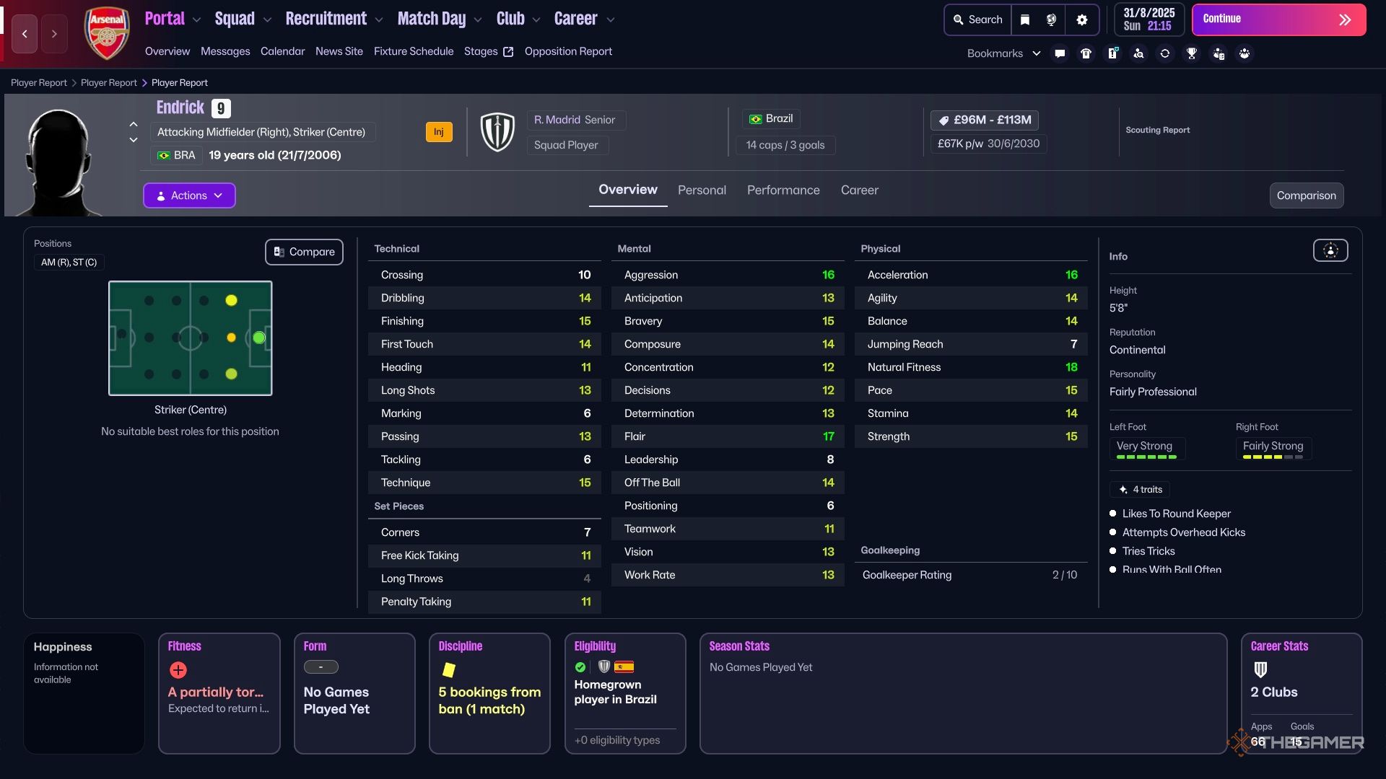Click the Left Foot strength bar
Viewport: 1386px width, 779px height.
1146,457
